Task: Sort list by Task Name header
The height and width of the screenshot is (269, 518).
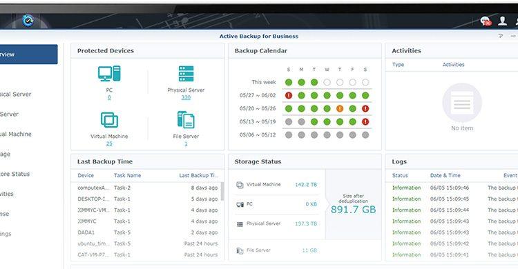Action: click(128, 175)
